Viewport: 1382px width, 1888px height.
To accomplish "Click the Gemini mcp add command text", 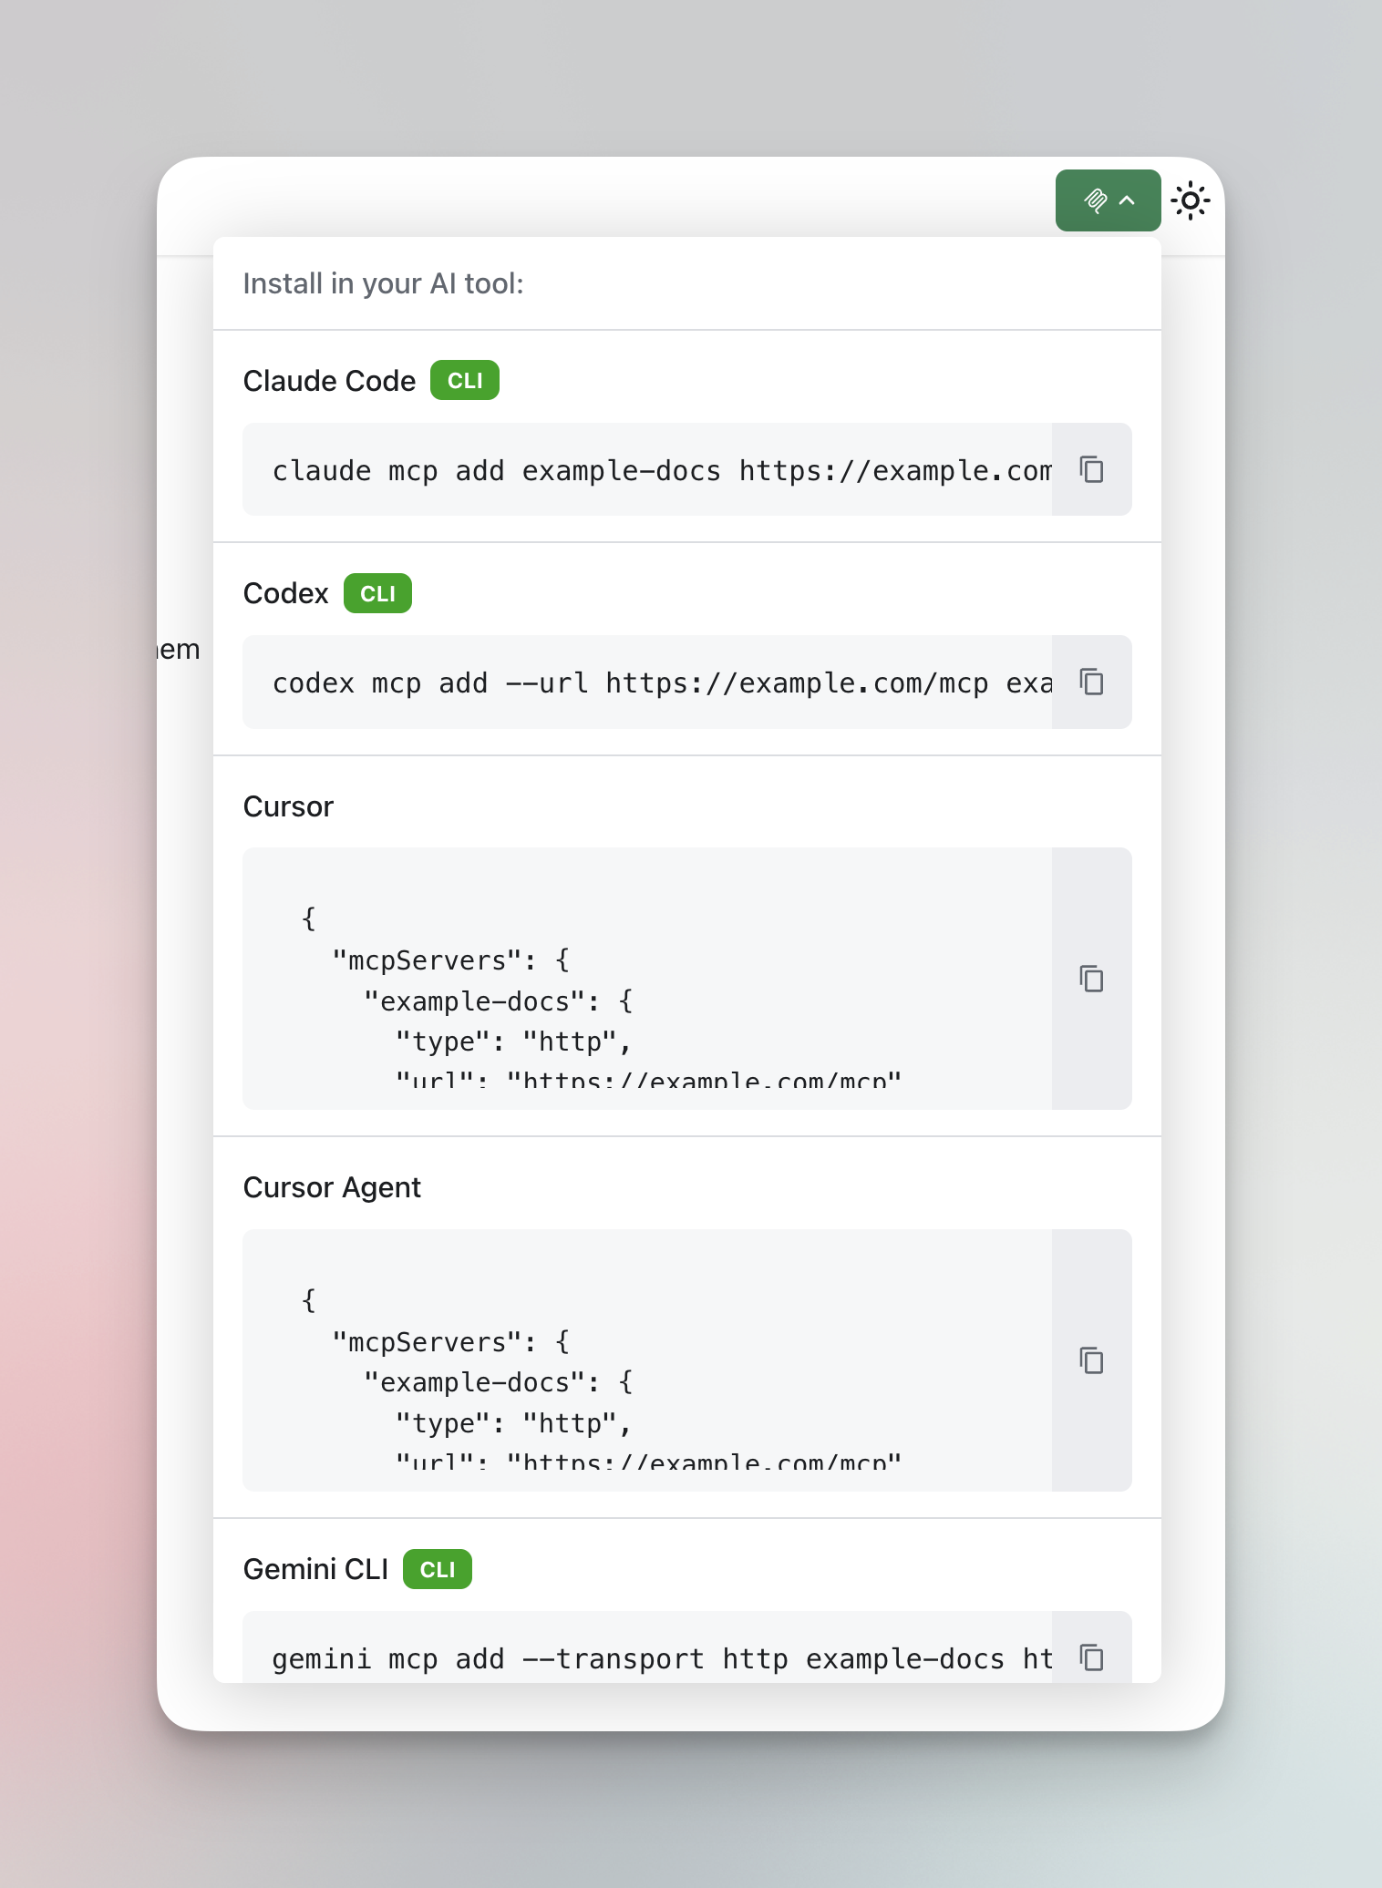I will point(662,1659).
